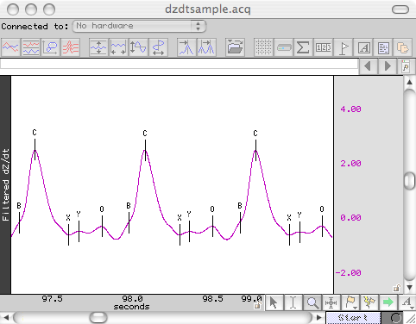Viewport: 416px width, 324px height.
Task: Click the autoscale waveforms vertical icon
Action: coord(98,47)
